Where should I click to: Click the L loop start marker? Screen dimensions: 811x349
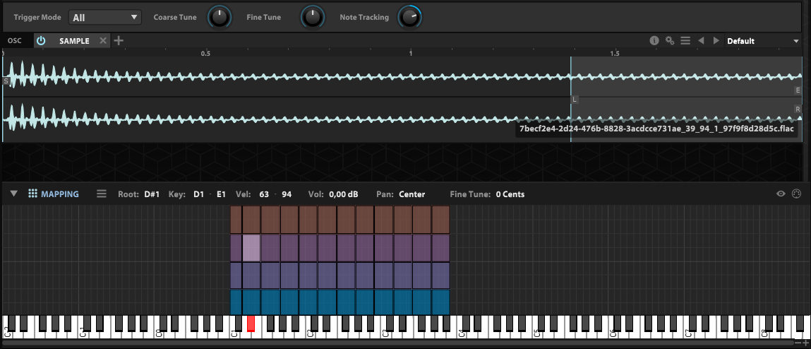575,99
